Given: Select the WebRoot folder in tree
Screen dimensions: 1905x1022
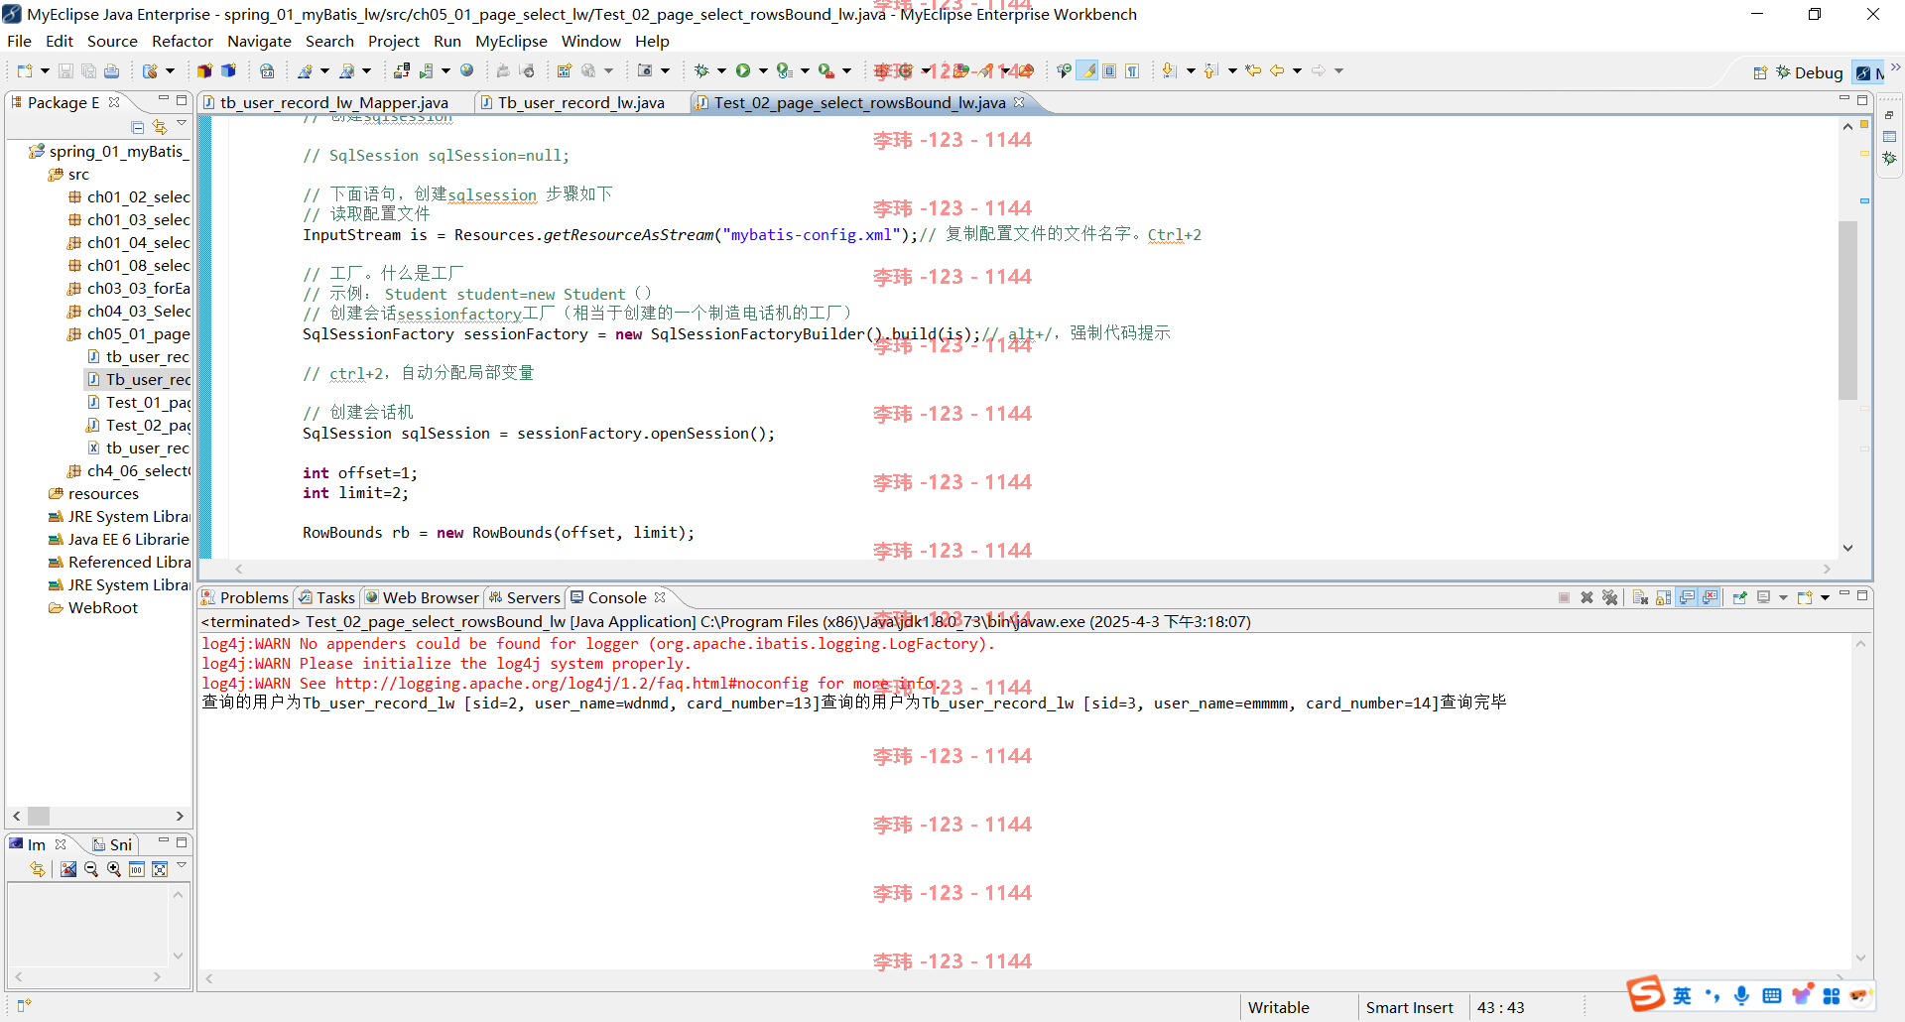Looking at the screenshot, I should click(93, 608).
